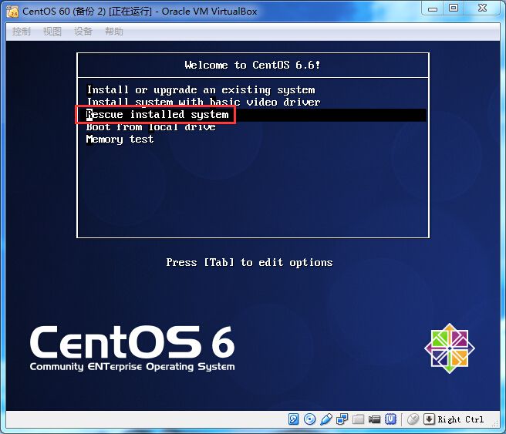Click the USB devices status icon

tap(326, 419)
